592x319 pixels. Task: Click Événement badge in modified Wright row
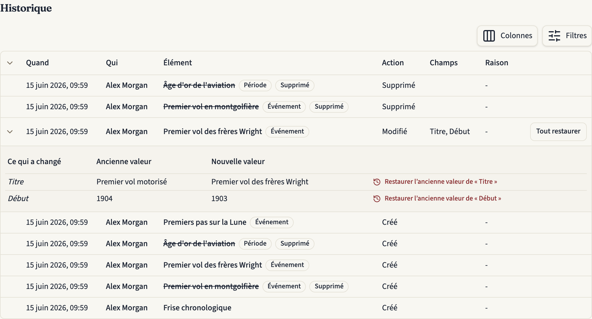point(287,131)
